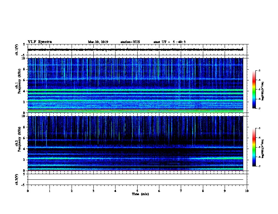This screenshot has height=214, width=278.
Task: Click the "start UT = 5 :40: 3" text
Action: click(x=170, y=42)
